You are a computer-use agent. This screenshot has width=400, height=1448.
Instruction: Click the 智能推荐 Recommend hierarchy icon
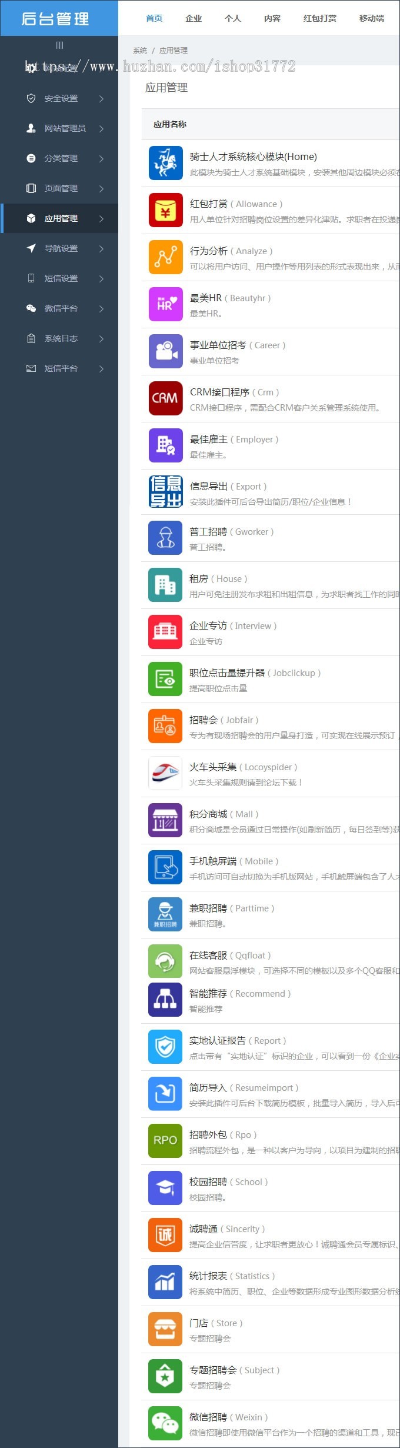point(165,1000)
